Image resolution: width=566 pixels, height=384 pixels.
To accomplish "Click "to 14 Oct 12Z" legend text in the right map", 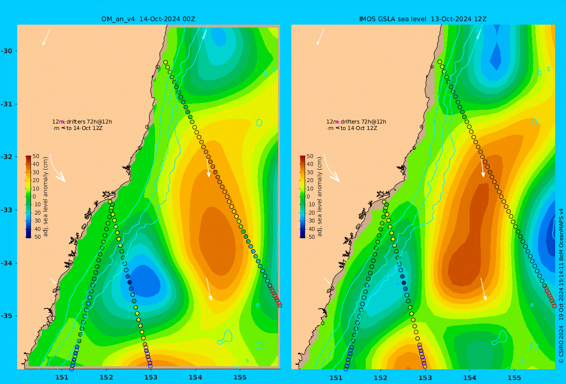I will [359, 128].
